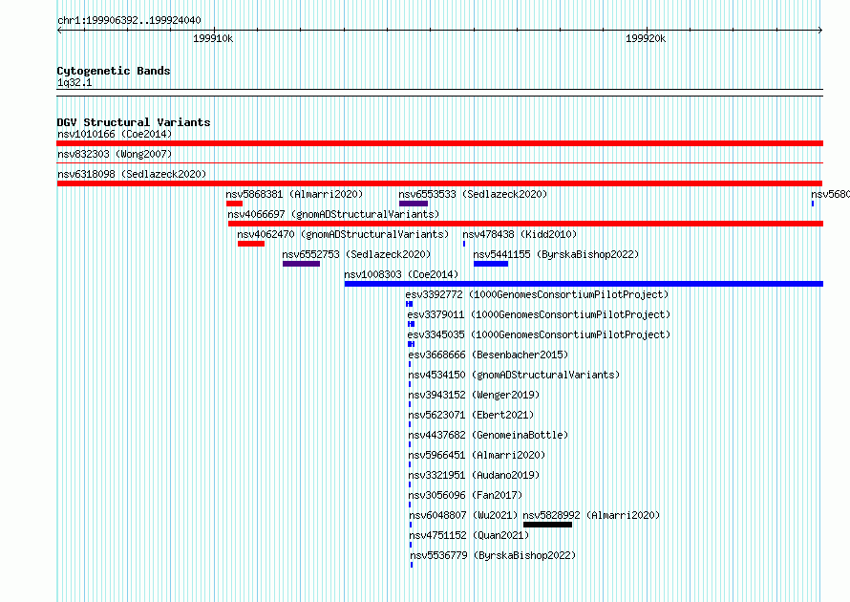Click the 199910k ruler position label
This screenshot has width=850, height=602.
(x=213, y=38)
